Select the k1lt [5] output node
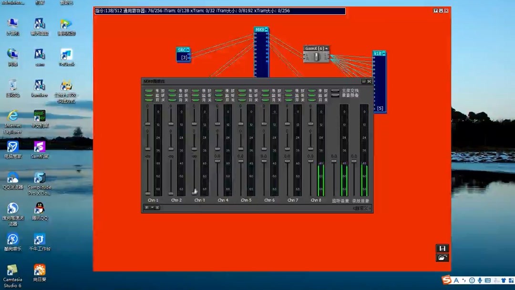Viewport: 515px width, 290px height. (x=379, y=81)
